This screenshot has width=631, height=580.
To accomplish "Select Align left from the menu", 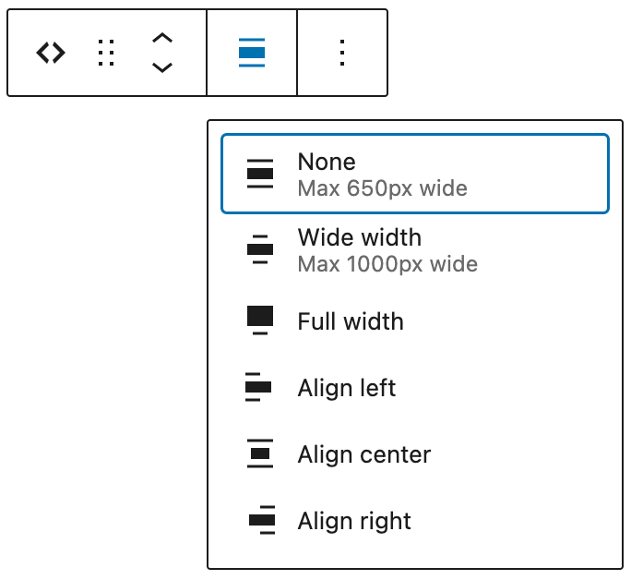I will coord(415,388).
